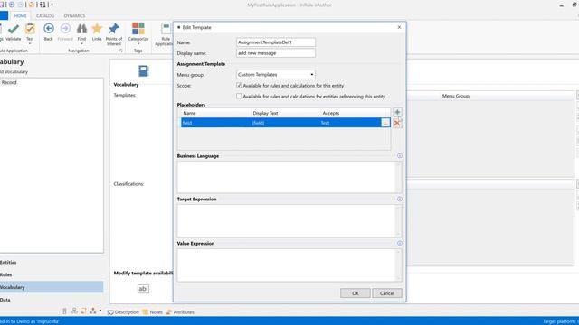This screenshot has height=325, width=579.
Task: Click the Forward navigation arrow
Action: coord(65,29)
